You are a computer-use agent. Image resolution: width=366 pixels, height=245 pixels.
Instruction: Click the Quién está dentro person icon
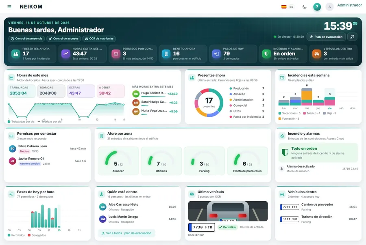[102, 194]
